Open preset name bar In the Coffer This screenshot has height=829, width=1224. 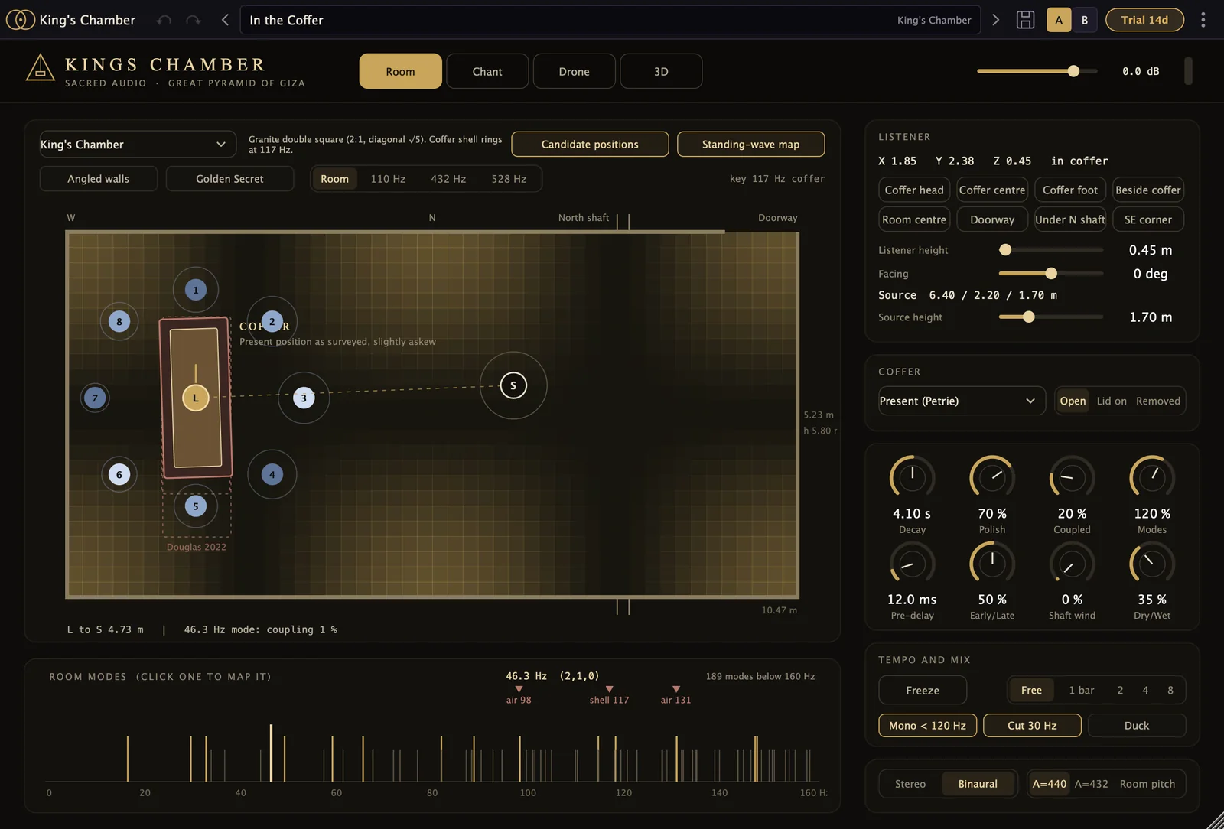610,20
